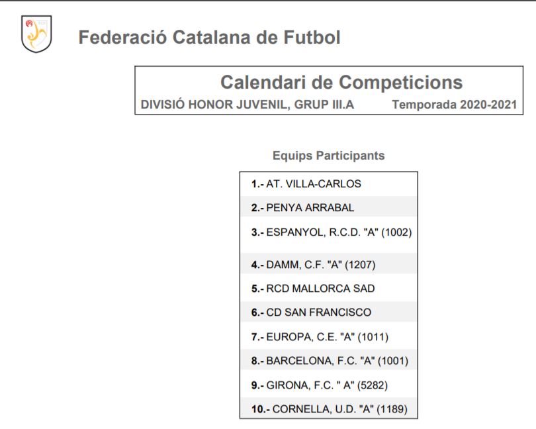Click the code (1001) next to Barcelona
The image size is (536, 429).
click(393, 361)
